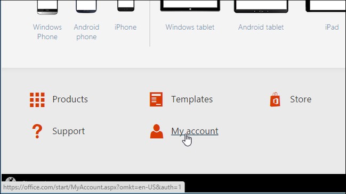Click the Windows tablet device image
This screenshot has height=194, width=346.
coord(190,6)
